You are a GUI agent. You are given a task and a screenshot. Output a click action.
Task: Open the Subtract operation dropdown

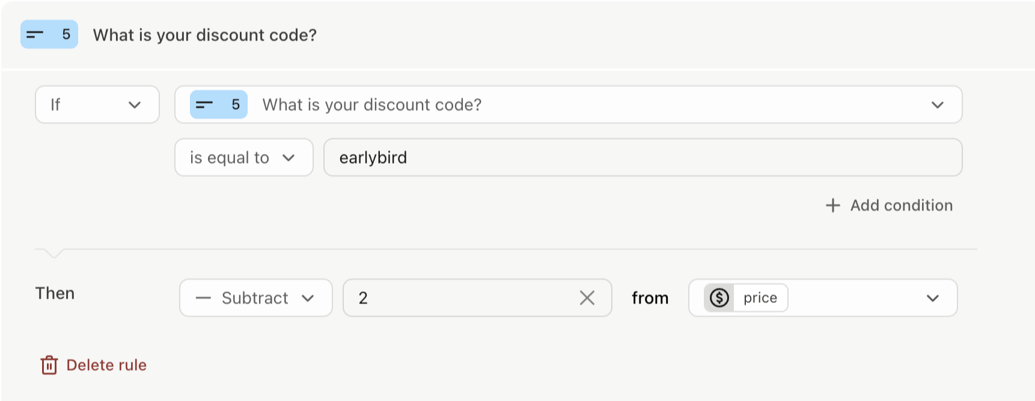click(256, 298)
